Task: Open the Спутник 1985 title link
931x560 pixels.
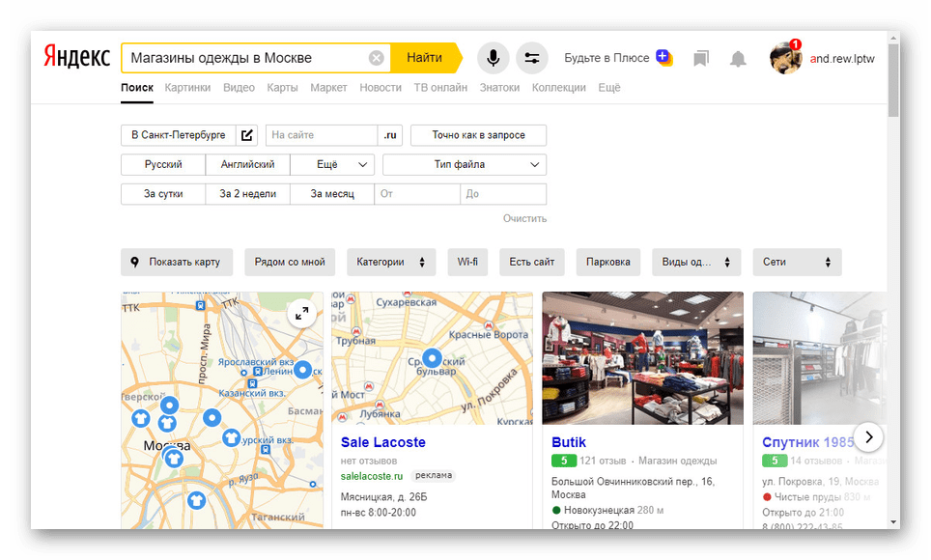Action: 808,442
